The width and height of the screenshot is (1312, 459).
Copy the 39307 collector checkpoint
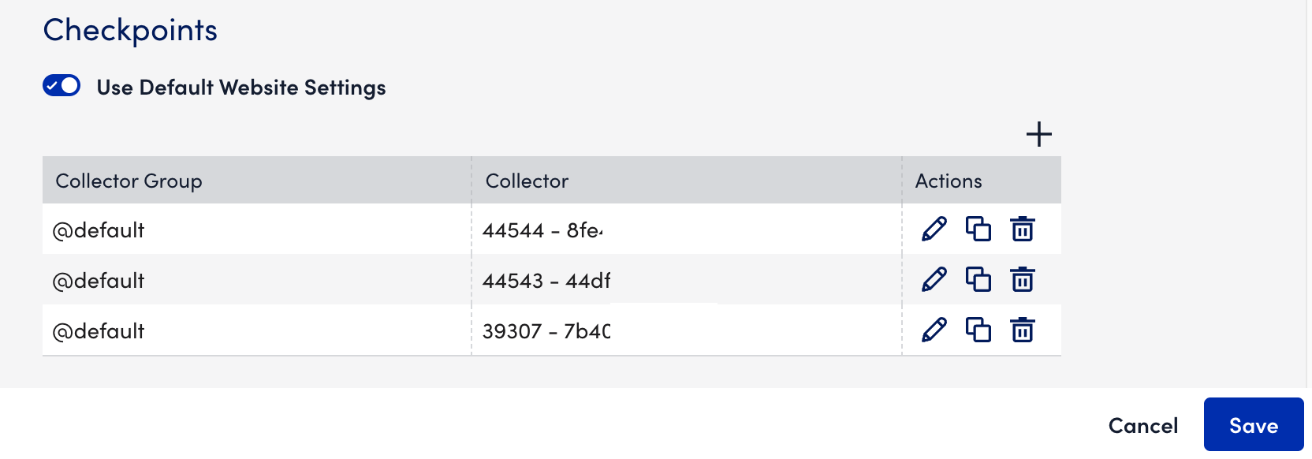tap(978, 330)
